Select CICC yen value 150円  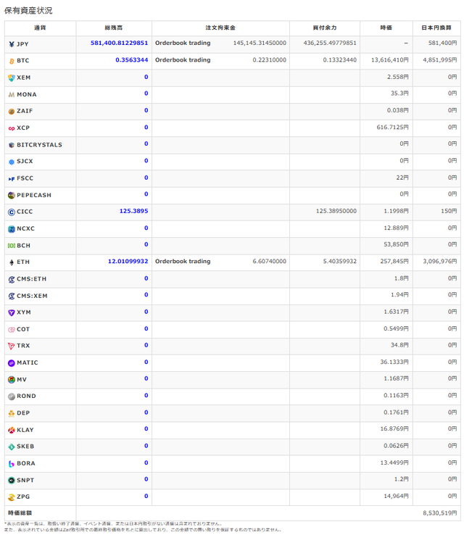click(x=449, y=211)
